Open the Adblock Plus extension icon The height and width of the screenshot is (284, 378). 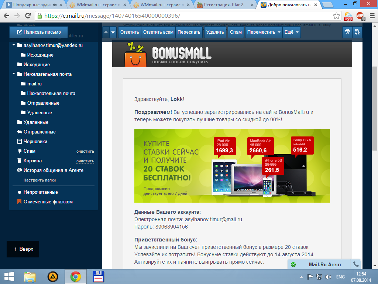tap(360, 16)
